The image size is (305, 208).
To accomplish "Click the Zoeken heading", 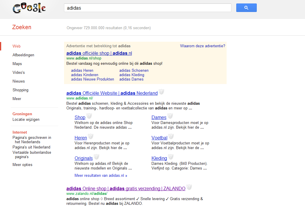I will 22,27.
